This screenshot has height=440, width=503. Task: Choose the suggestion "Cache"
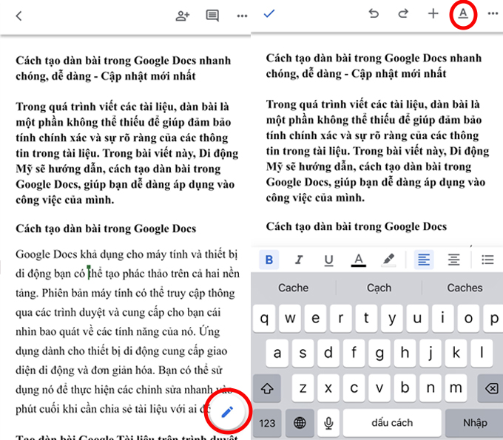pos(293,288)
